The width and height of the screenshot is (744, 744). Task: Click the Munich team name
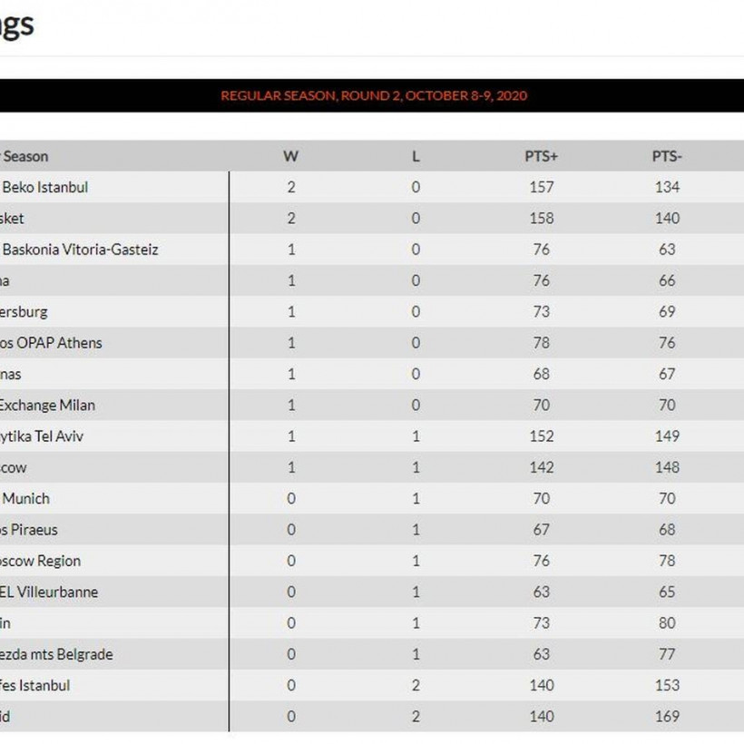25,498
